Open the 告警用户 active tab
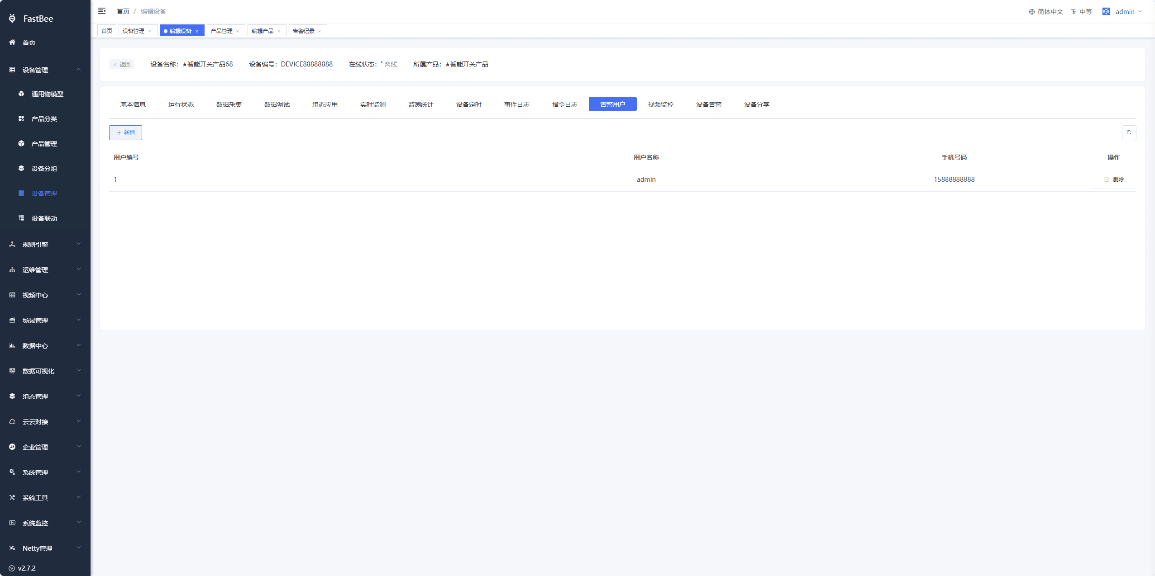1155x576 pixels. (x=612, y=104)
